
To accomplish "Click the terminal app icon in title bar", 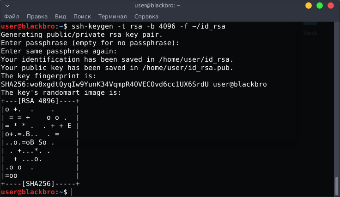I will pyautogui.click(x=7, y=6).
